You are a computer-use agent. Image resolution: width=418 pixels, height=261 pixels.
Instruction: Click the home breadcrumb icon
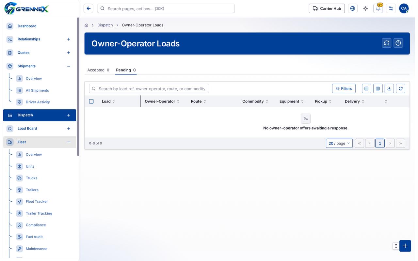pyautogui.click(x=86, y=25)
